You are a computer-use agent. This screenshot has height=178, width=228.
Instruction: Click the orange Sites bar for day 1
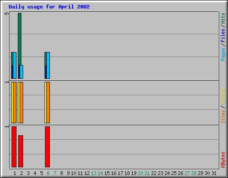[x=15, y=102]
